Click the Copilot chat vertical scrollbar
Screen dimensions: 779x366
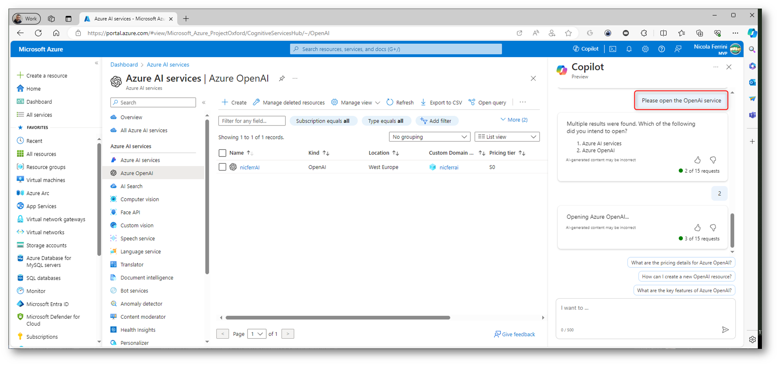732,230
